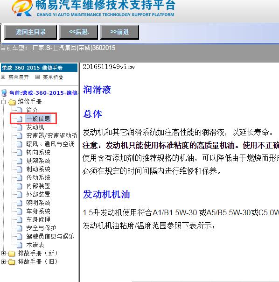The height and width of the screenshot is (282, 279).
Task: Go forward using >>前进 button
Action: [119, 32]
